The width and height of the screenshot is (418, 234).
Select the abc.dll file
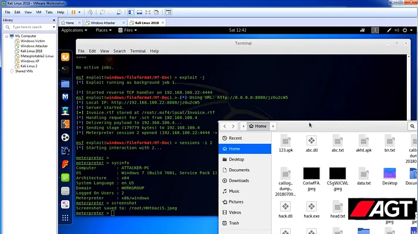311,143
